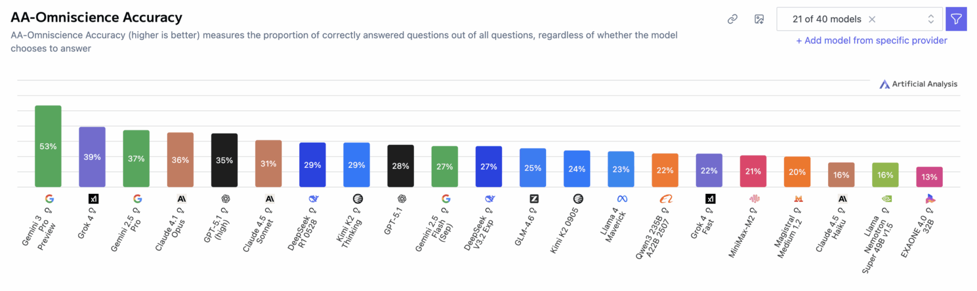Image resolution: width=977 pixels, height=291 pixels.
Task: Click the Mistral logo under Magistral Medium 1.2
Action: tap(798, 199)
